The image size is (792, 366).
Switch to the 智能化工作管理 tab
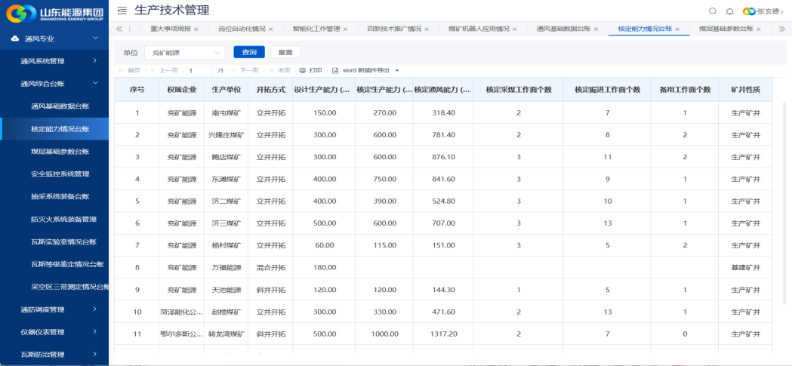[x=316, y=29]
